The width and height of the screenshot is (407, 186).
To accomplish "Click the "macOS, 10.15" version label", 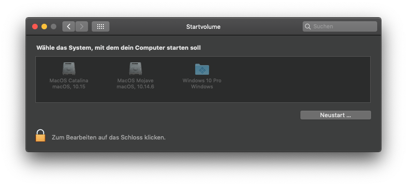I will coord(68,87).
